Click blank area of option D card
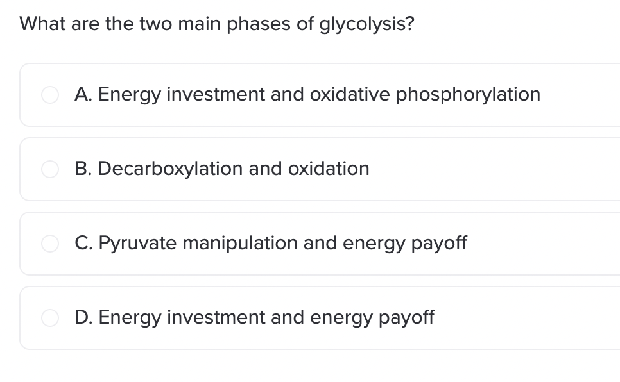 tap(526, 318)
